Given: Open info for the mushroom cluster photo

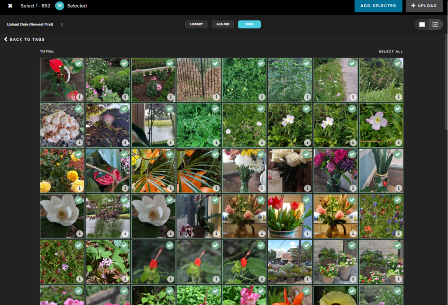Looking at the screenshot, I should [79, 142].
